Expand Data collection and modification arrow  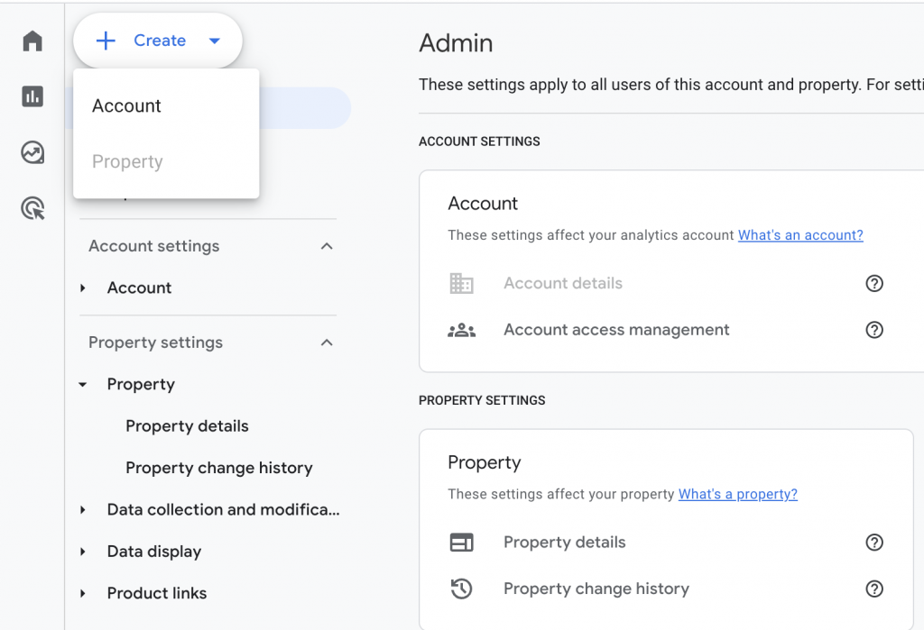coord(83,510)
